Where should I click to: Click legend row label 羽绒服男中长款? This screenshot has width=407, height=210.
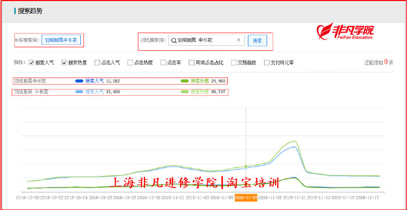(30, 81)
